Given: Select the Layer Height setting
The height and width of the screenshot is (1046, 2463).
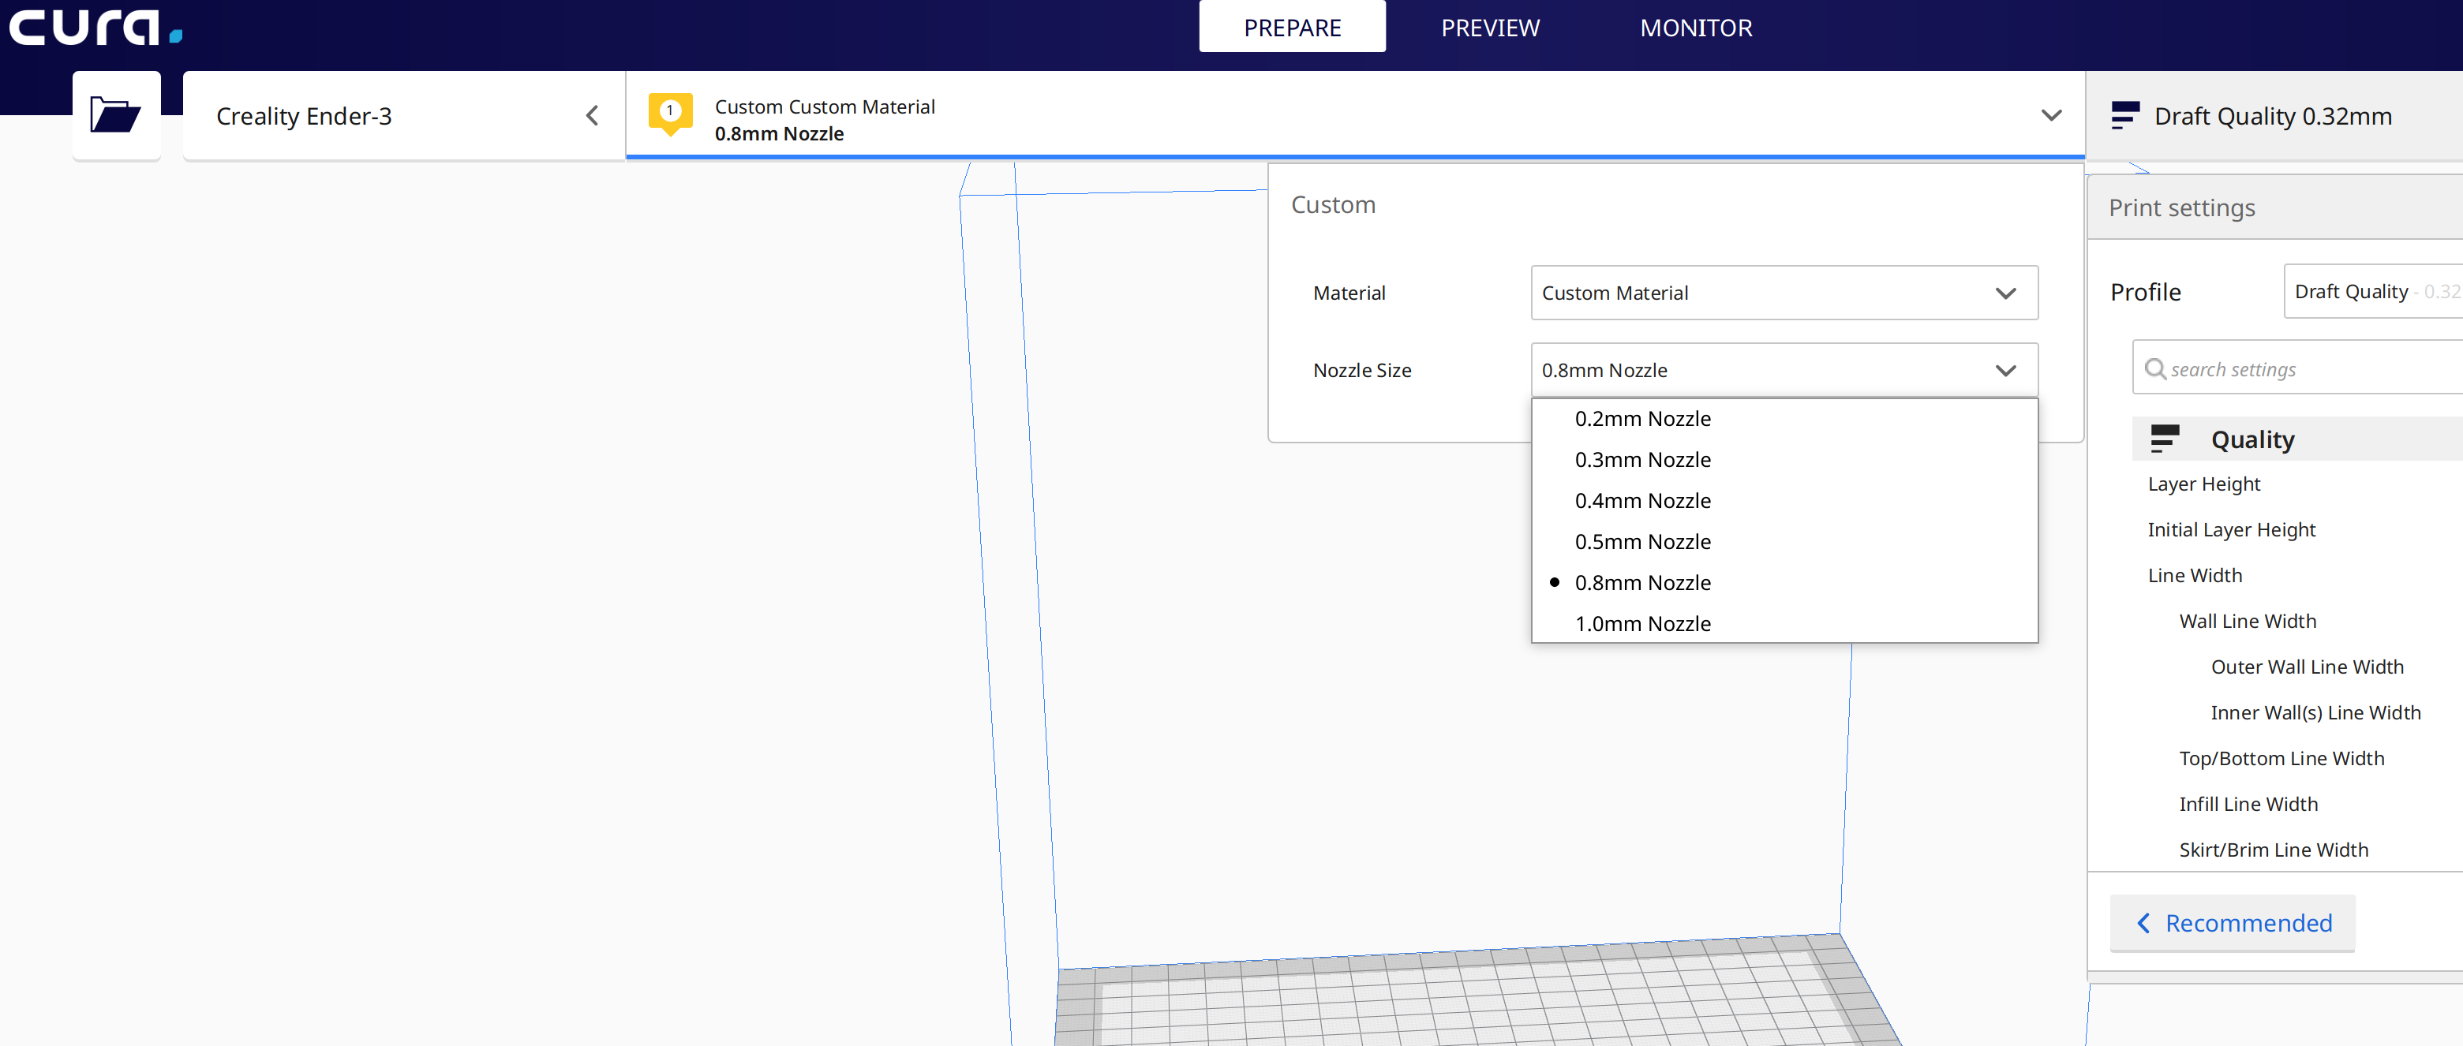Looking at the screenshot, I should click(2203, 484).
